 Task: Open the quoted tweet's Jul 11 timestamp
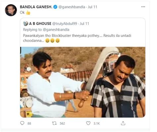[x=84, y=24]
